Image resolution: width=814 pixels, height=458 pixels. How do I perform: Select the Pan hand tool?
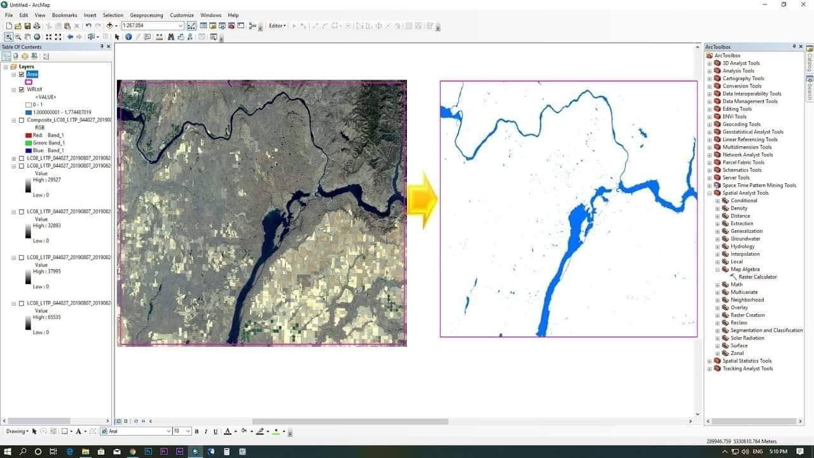pyautogui.click(x=27, y=37)
